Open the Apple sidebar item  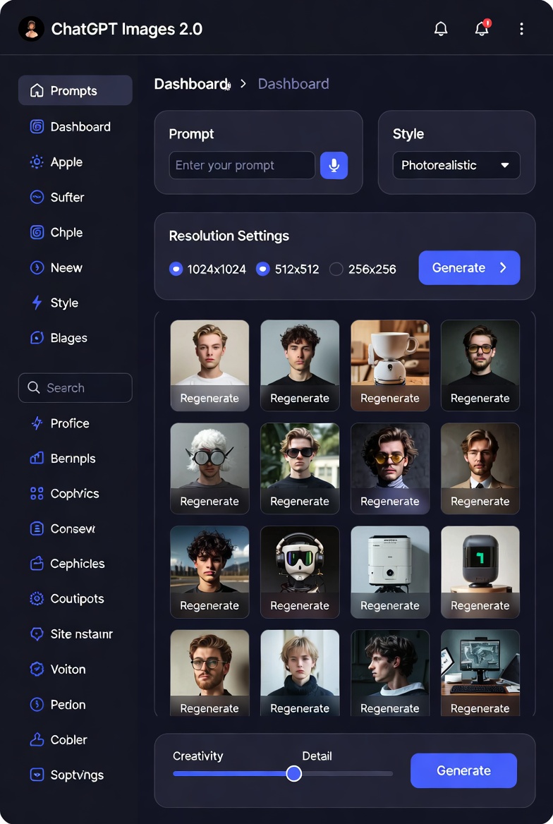tap(75, 162)
